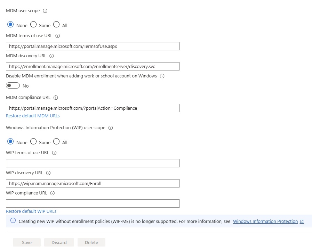Open the Windows Information Protection link
The image size is (312, 250).
[x=265, y=222]
